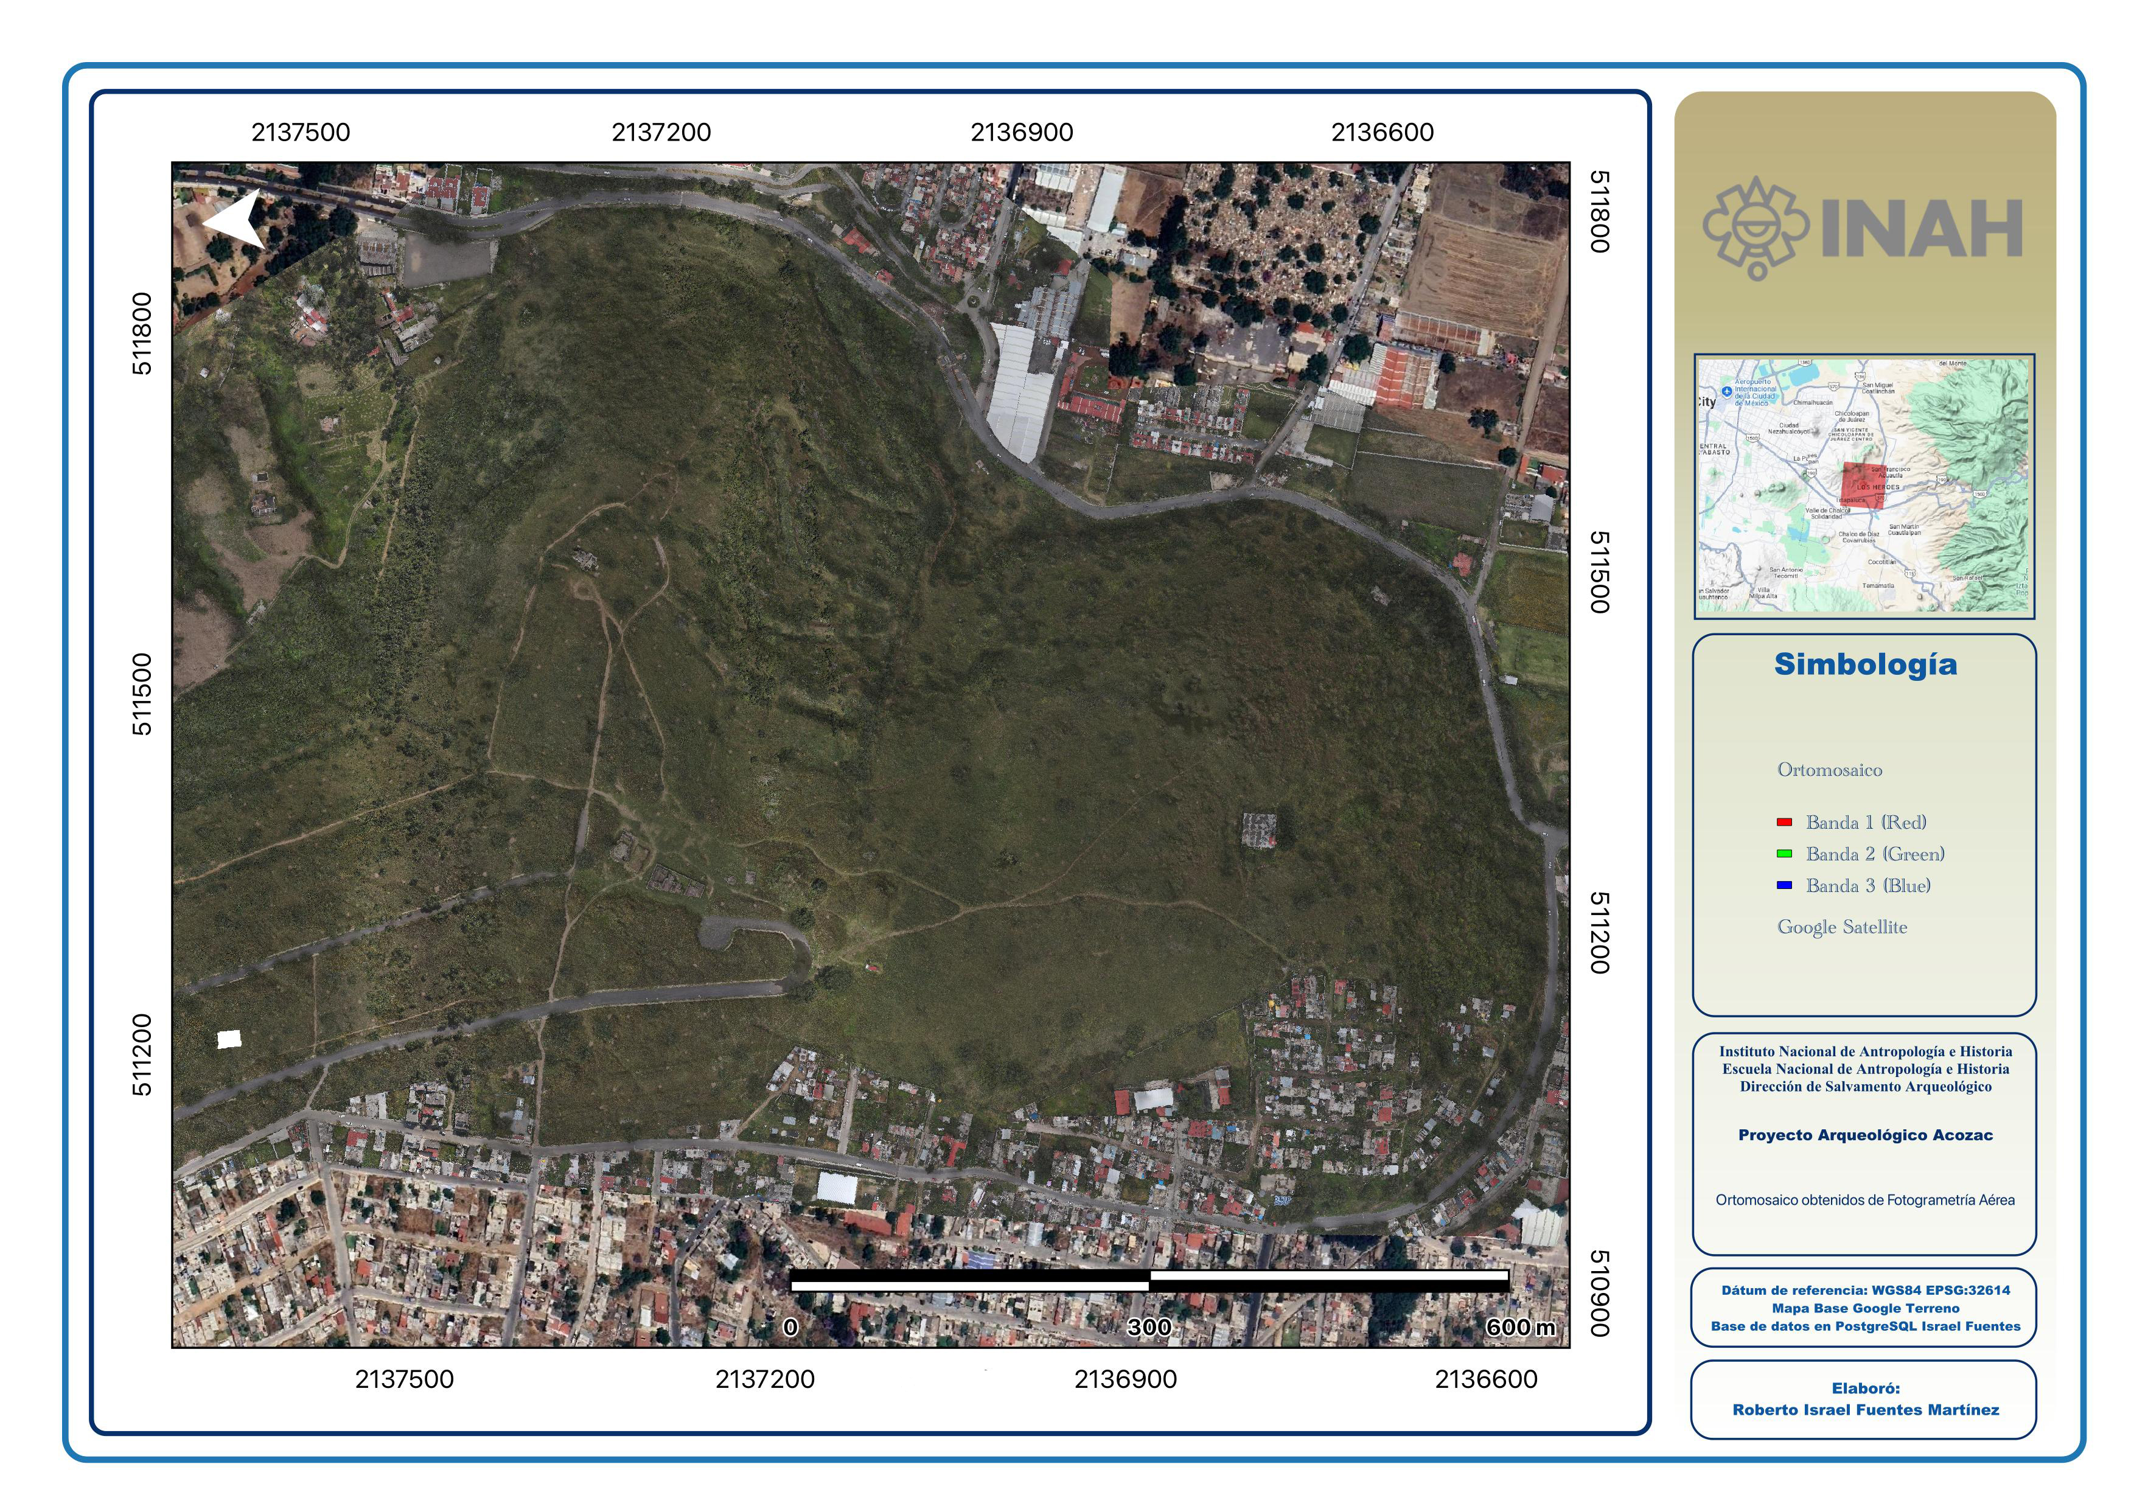Click the blue Banda 3 swatch

1784,885
